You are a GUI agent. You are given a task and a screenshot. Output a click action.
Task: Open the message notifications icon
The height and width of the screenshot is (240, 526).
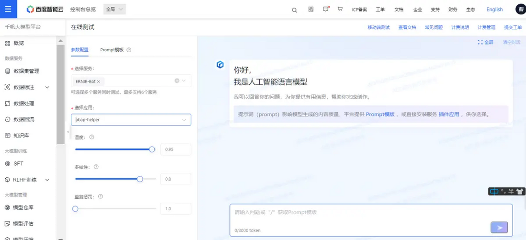point(326,10)
